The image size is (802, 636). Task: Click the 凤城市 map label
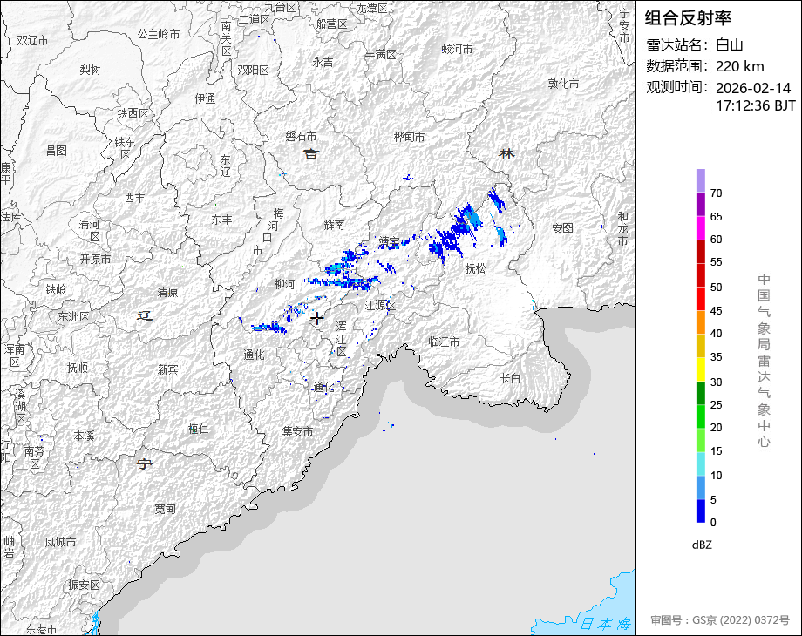click(x=60, y=542)
